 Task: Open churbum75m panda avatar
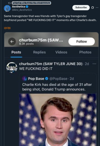(x=12, y=67)
